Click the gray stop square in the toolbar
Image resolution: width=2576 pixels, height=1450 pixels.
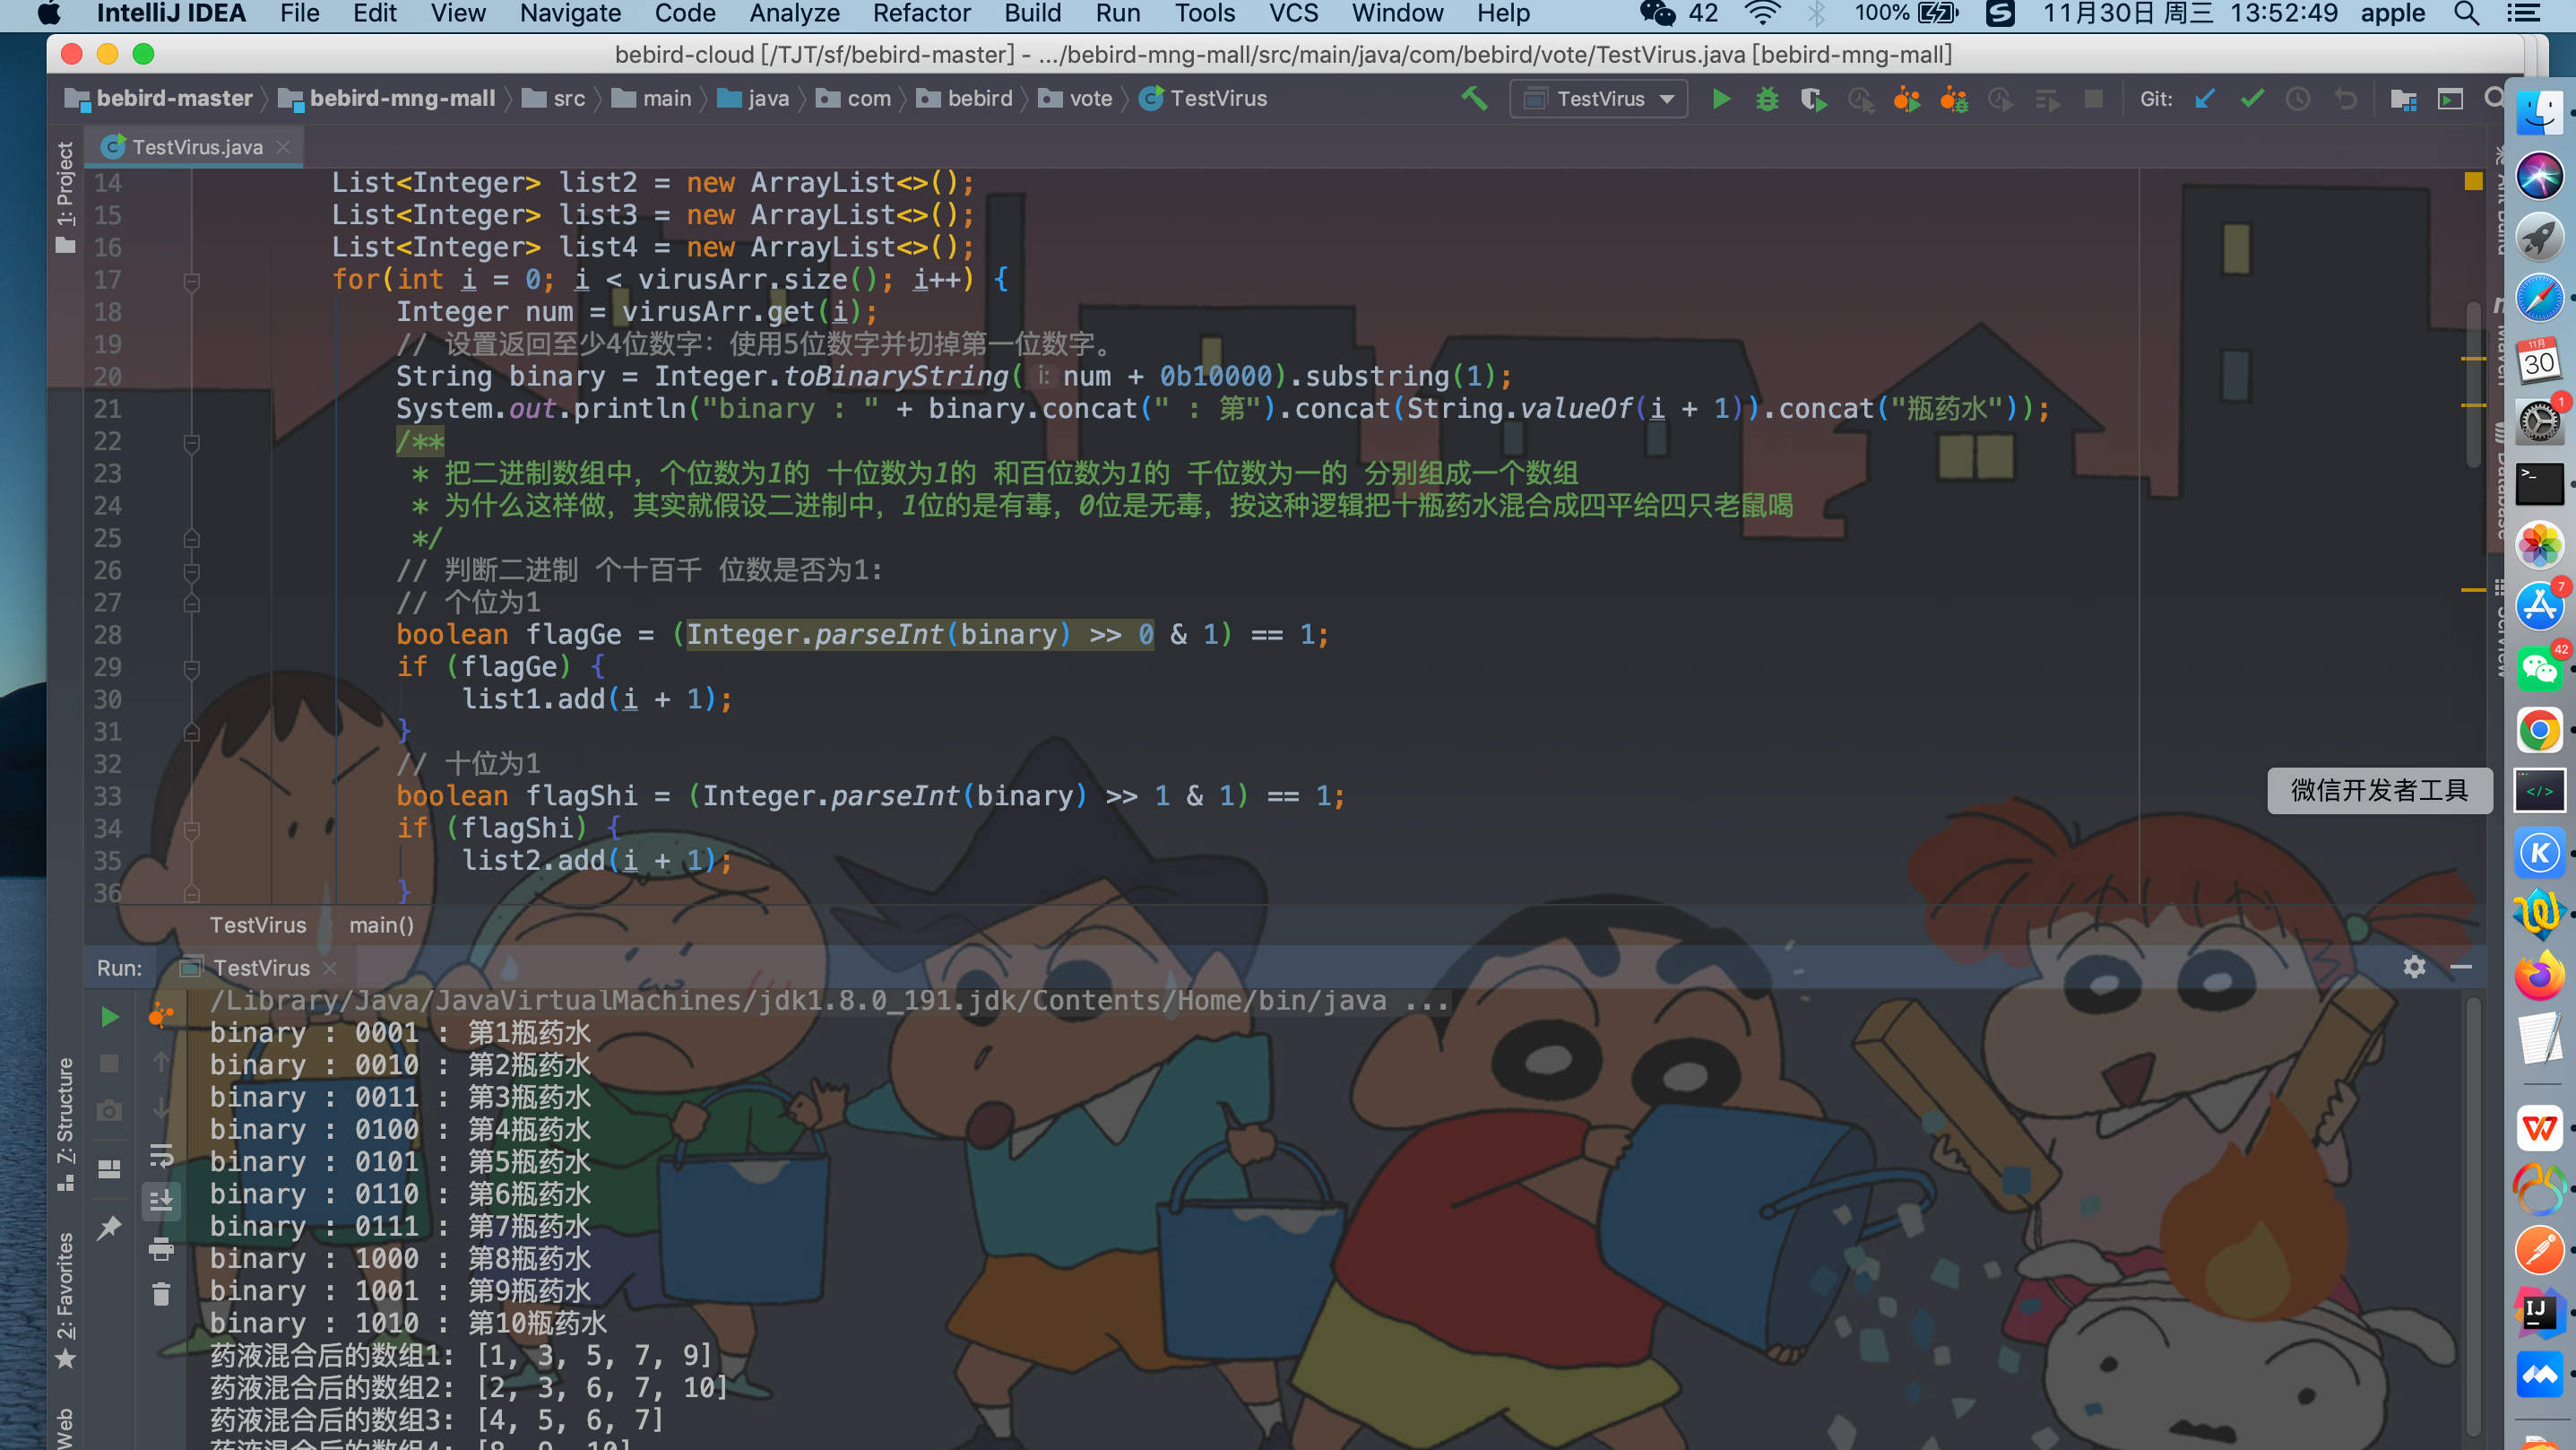2093,98
